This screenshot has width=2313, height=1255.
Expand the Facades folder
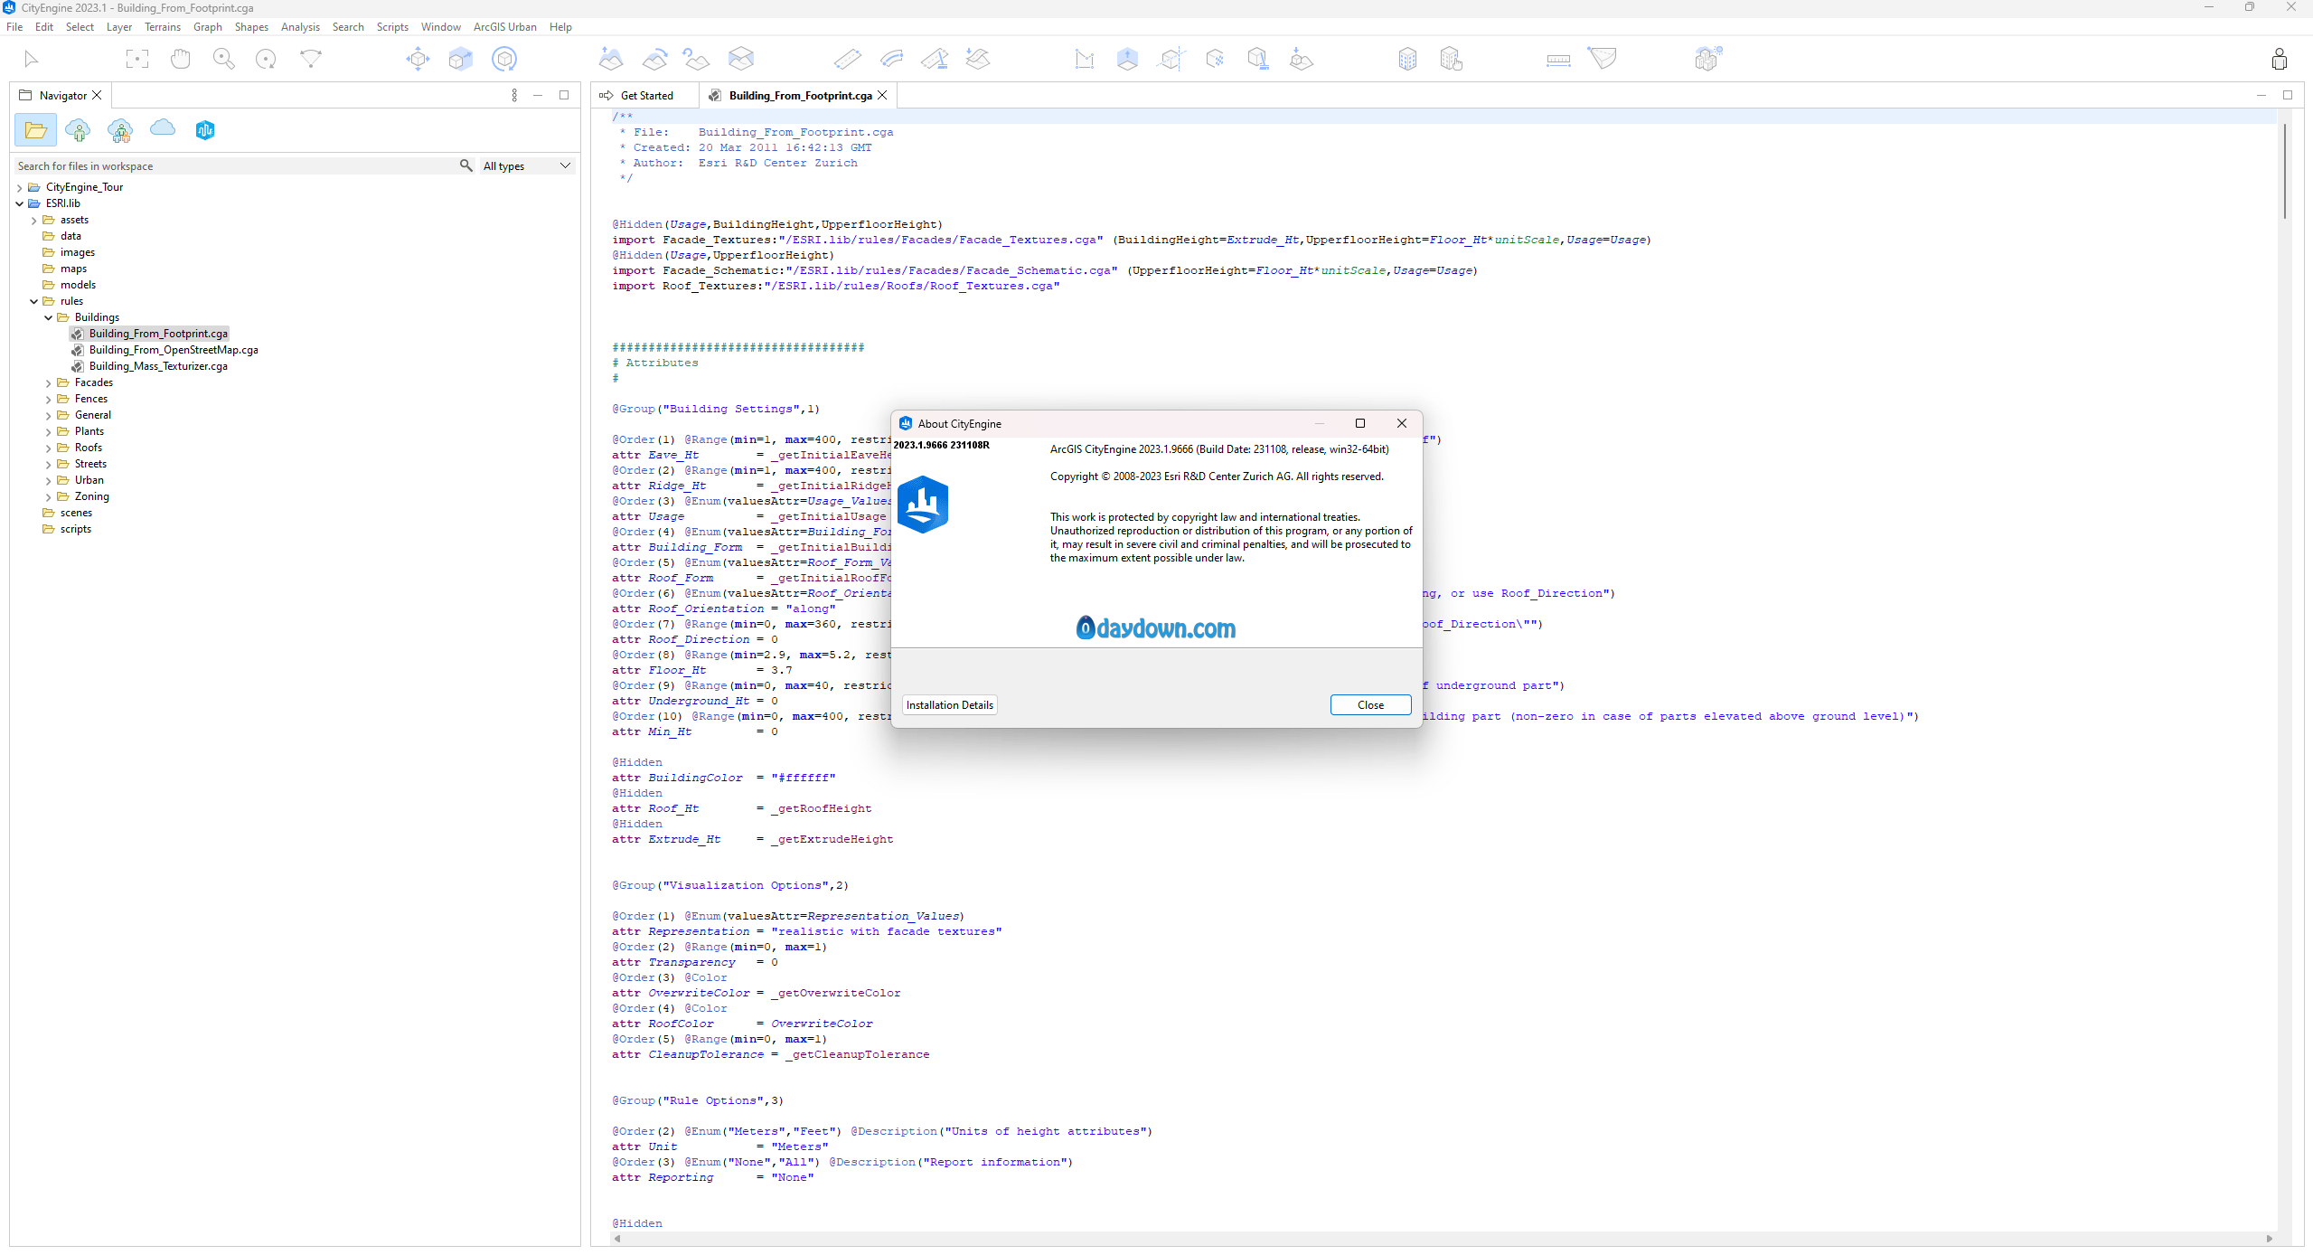49,383
